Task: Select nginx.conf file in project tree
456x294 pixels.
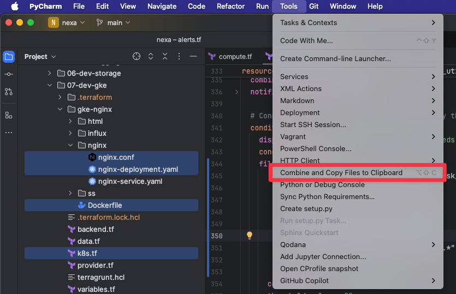Action: pyautogui.click(x=111, y=157)
